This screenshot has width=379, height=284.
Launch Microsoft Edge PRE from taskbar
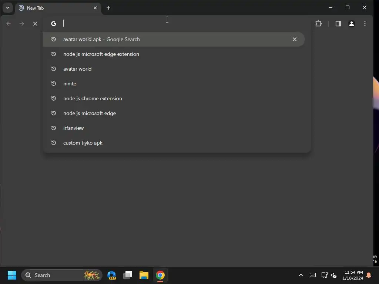(x=112, y=275)
